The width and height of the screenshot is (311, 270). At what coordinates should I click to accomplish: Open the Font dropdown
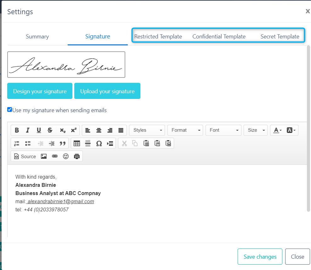223,130
